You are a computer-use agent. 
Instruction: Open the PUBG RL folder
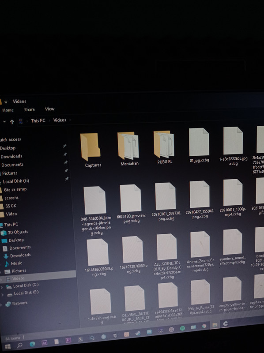164,147
